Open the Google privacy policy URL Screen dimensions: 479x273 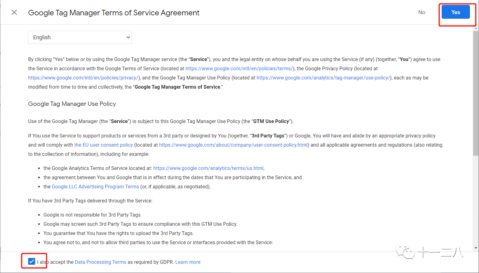(83, 78)
